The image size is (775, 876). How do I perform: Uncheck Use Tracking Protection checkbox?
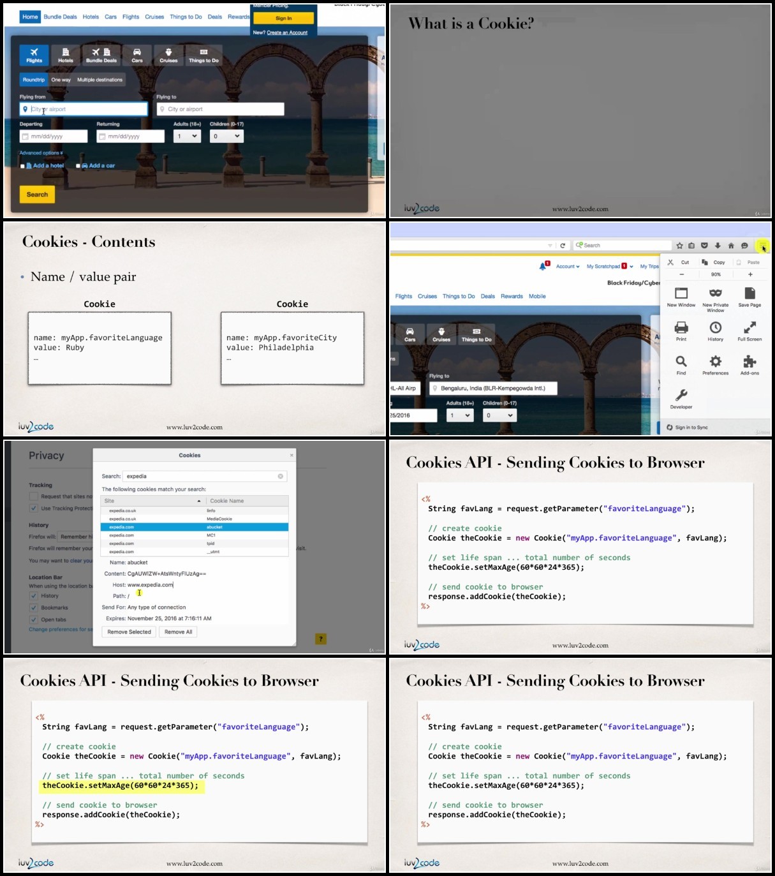tap(33, 509)
